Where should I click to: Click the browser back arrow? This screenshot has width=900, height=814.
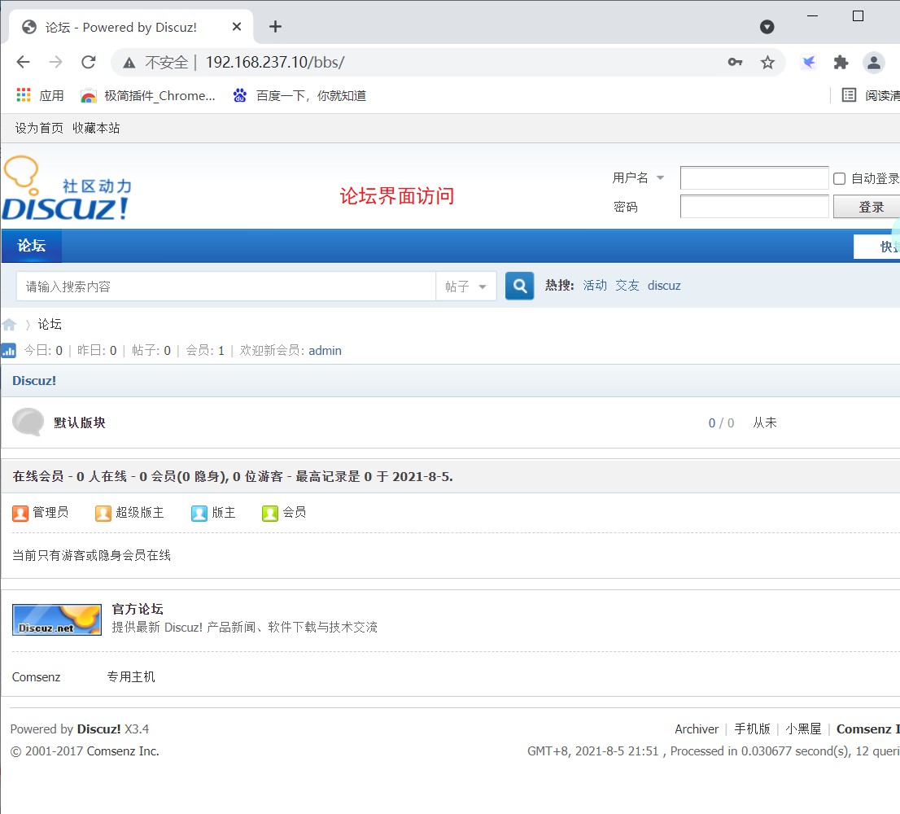pos(23,62)
